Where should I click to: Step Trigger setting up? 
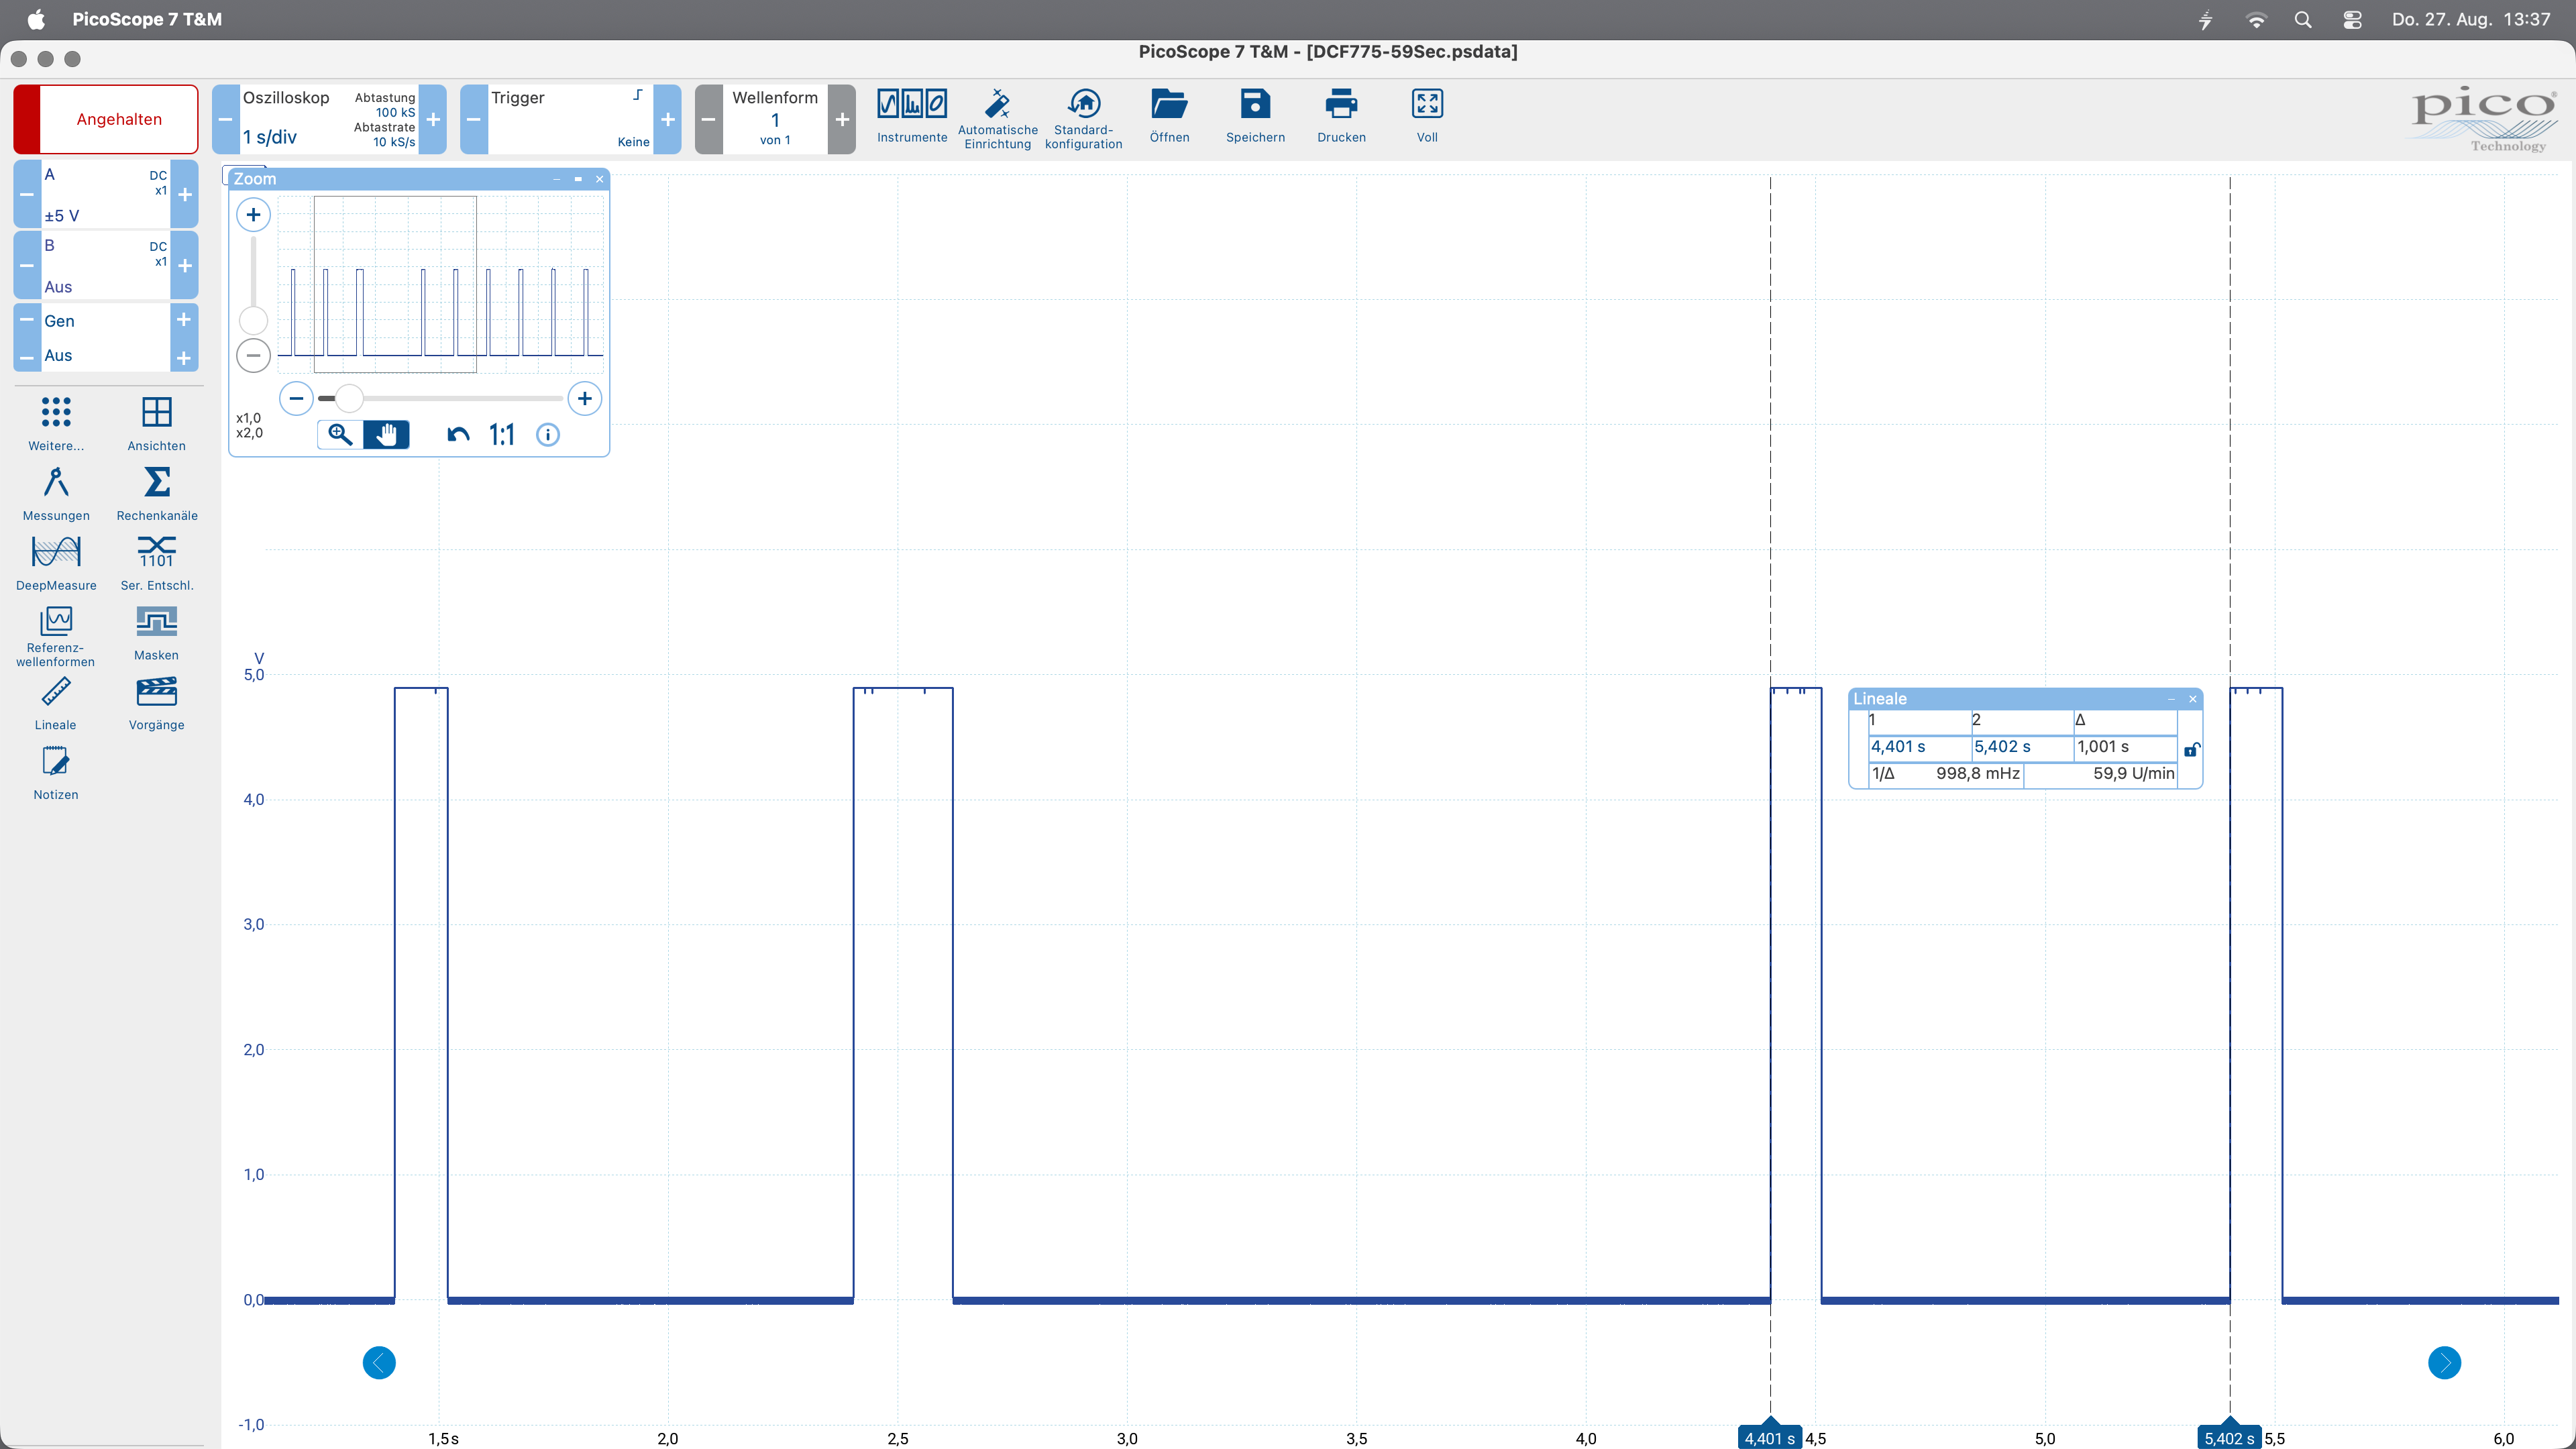tap(668, 119)
